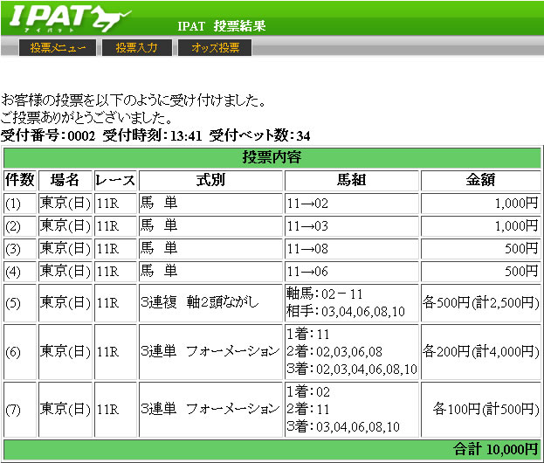The width and height of the screenshot is (544, 463).
Task: Select the 受付ベット数:34 text
Action: click(259, 135)
